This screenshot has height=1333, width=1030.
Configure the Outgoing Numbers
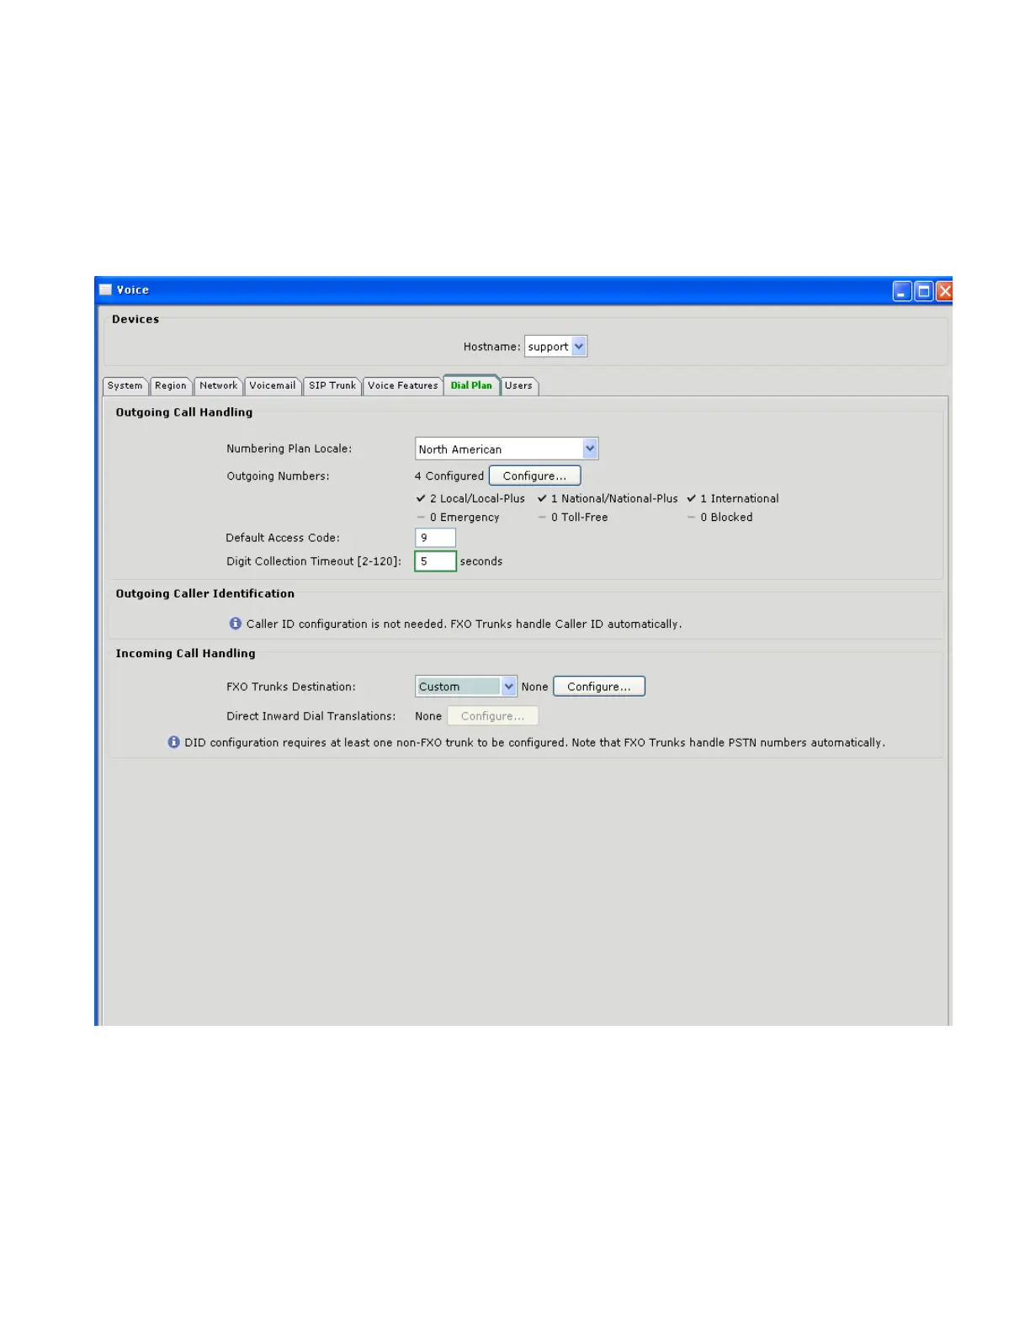point(534,475)
